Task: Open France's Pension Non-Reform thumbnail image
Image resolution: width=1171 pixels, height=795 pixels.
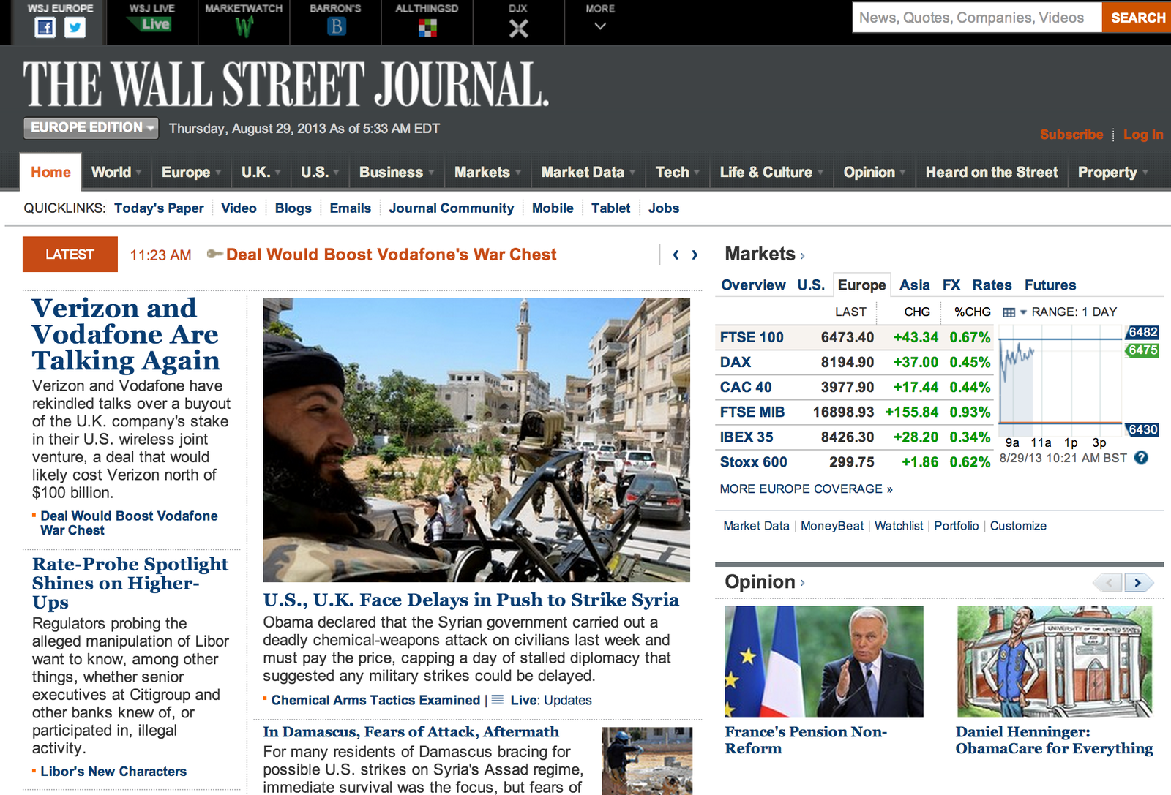Action: [824, 662]
